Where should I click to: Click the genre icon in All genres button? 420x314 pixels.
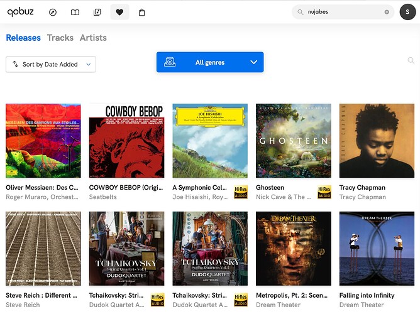click(170, 62)
